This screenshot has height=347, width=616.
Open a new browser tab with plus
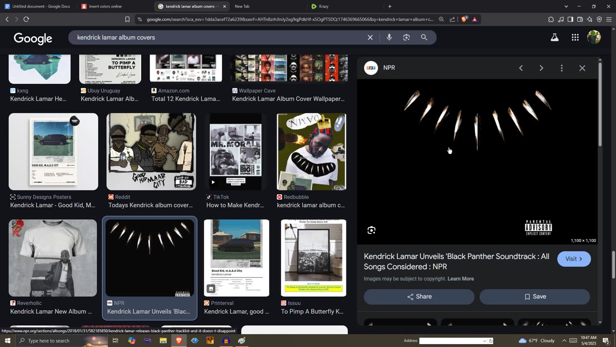coord(390,6)
